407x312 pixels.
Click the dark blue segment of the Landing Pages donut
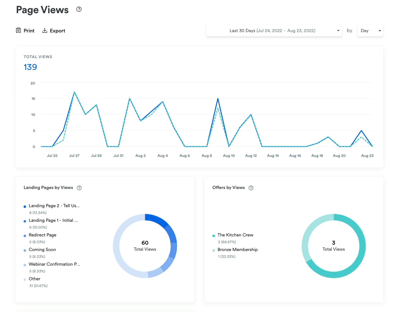(157, 219)
